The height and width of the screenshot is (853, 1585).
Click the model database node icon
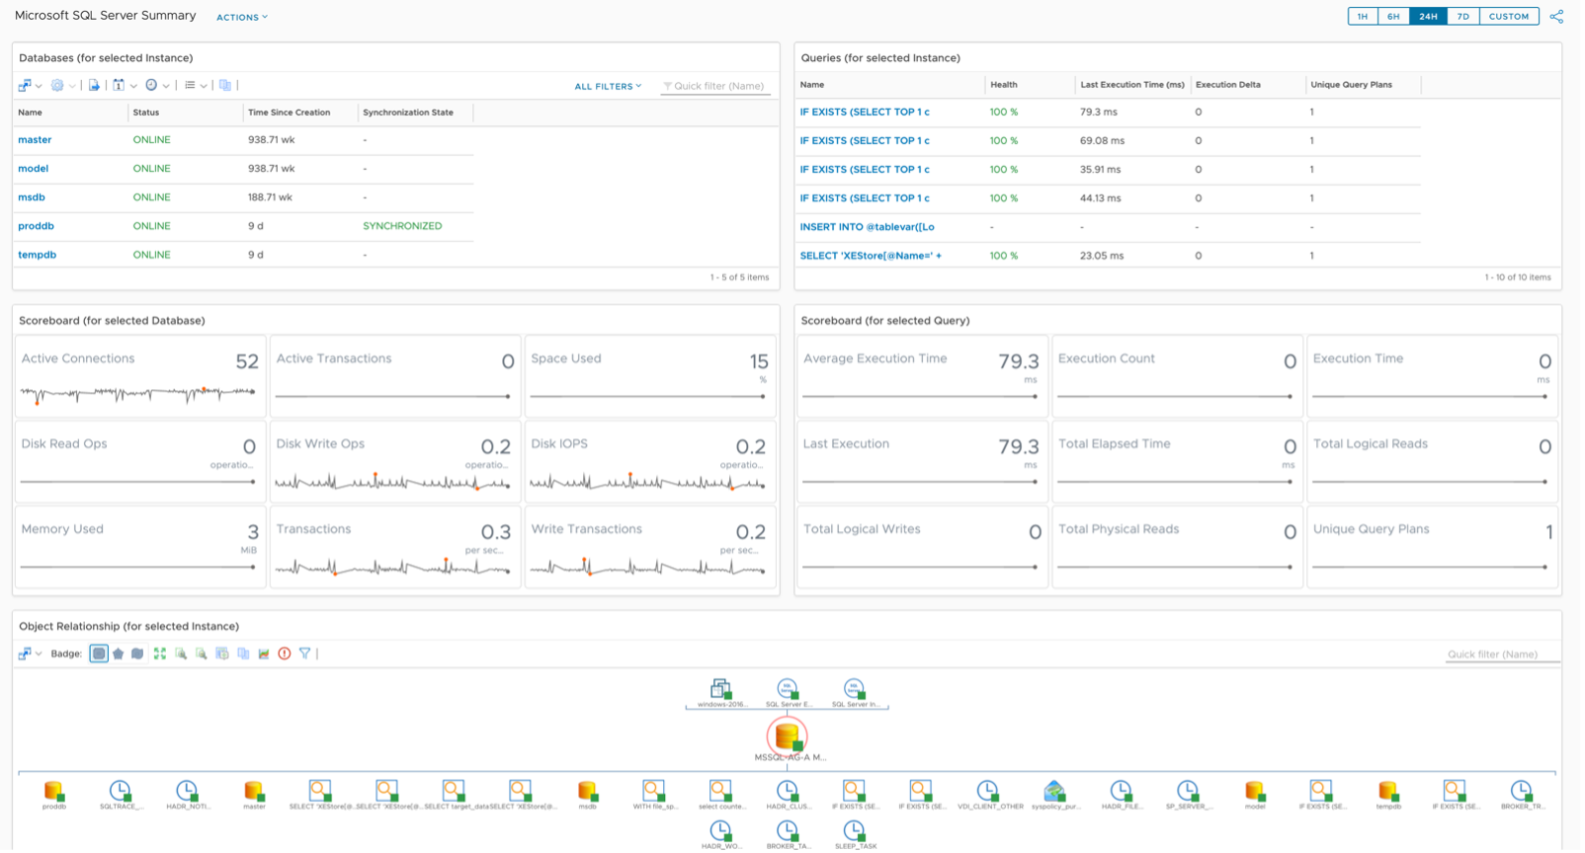click(x=1257, y=792)
